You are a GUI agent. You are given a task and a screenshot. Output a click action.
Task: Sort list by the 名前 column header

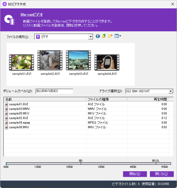[45, 99]
